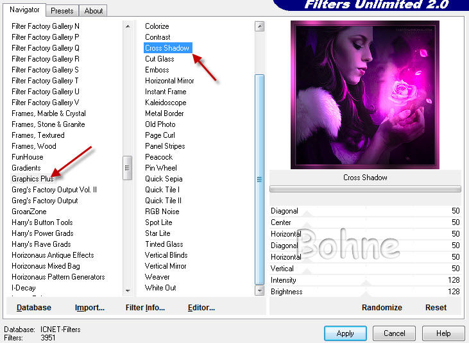The height and width of the screenshot is (343, 469).
Task: Open the Database menu button
Action: pyautogui.click(x=33, y=308)
